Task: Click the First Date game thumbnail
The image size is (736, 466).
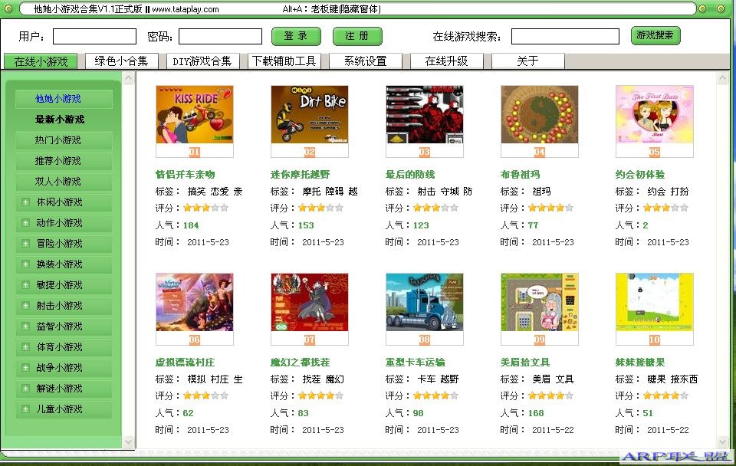Action: click(x=654, y=114)
